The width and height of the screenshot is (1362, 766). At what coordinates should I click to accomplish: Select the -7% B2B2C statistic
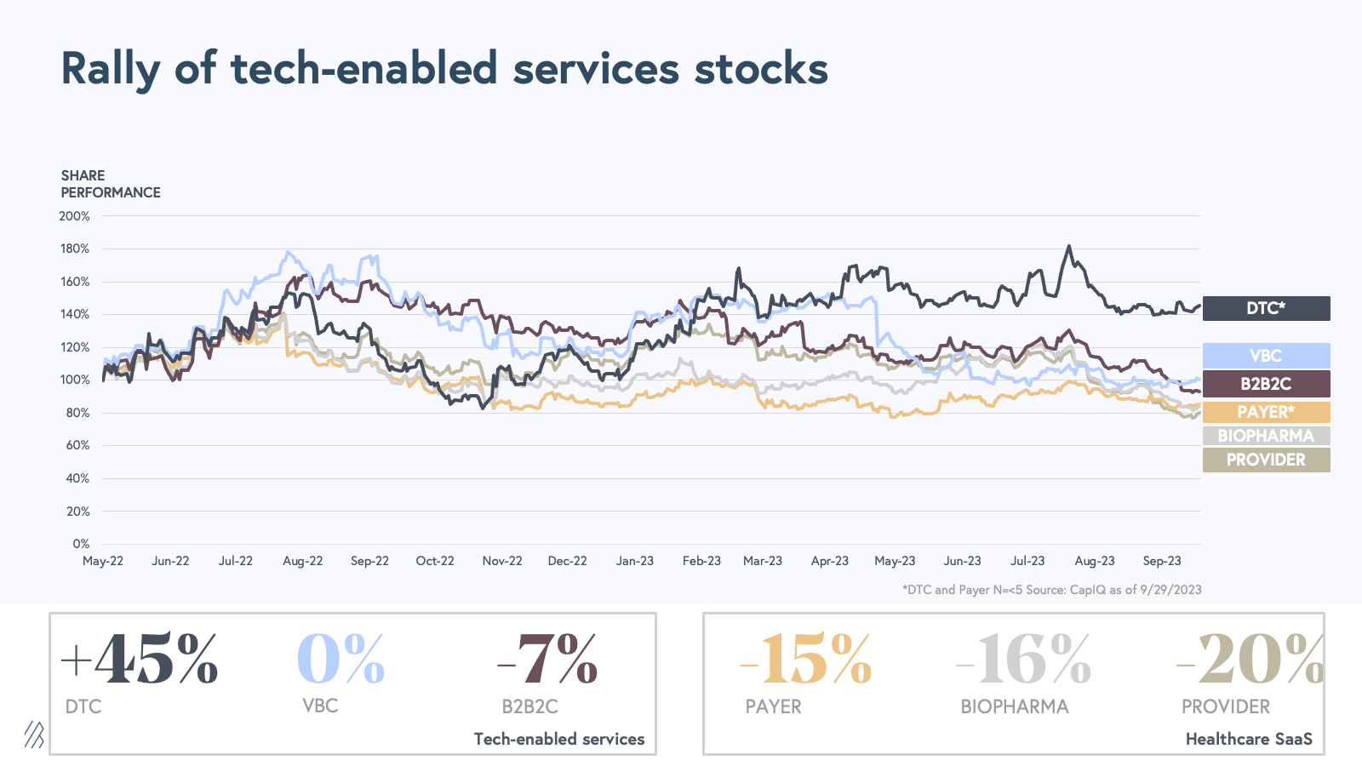point(547,660)
